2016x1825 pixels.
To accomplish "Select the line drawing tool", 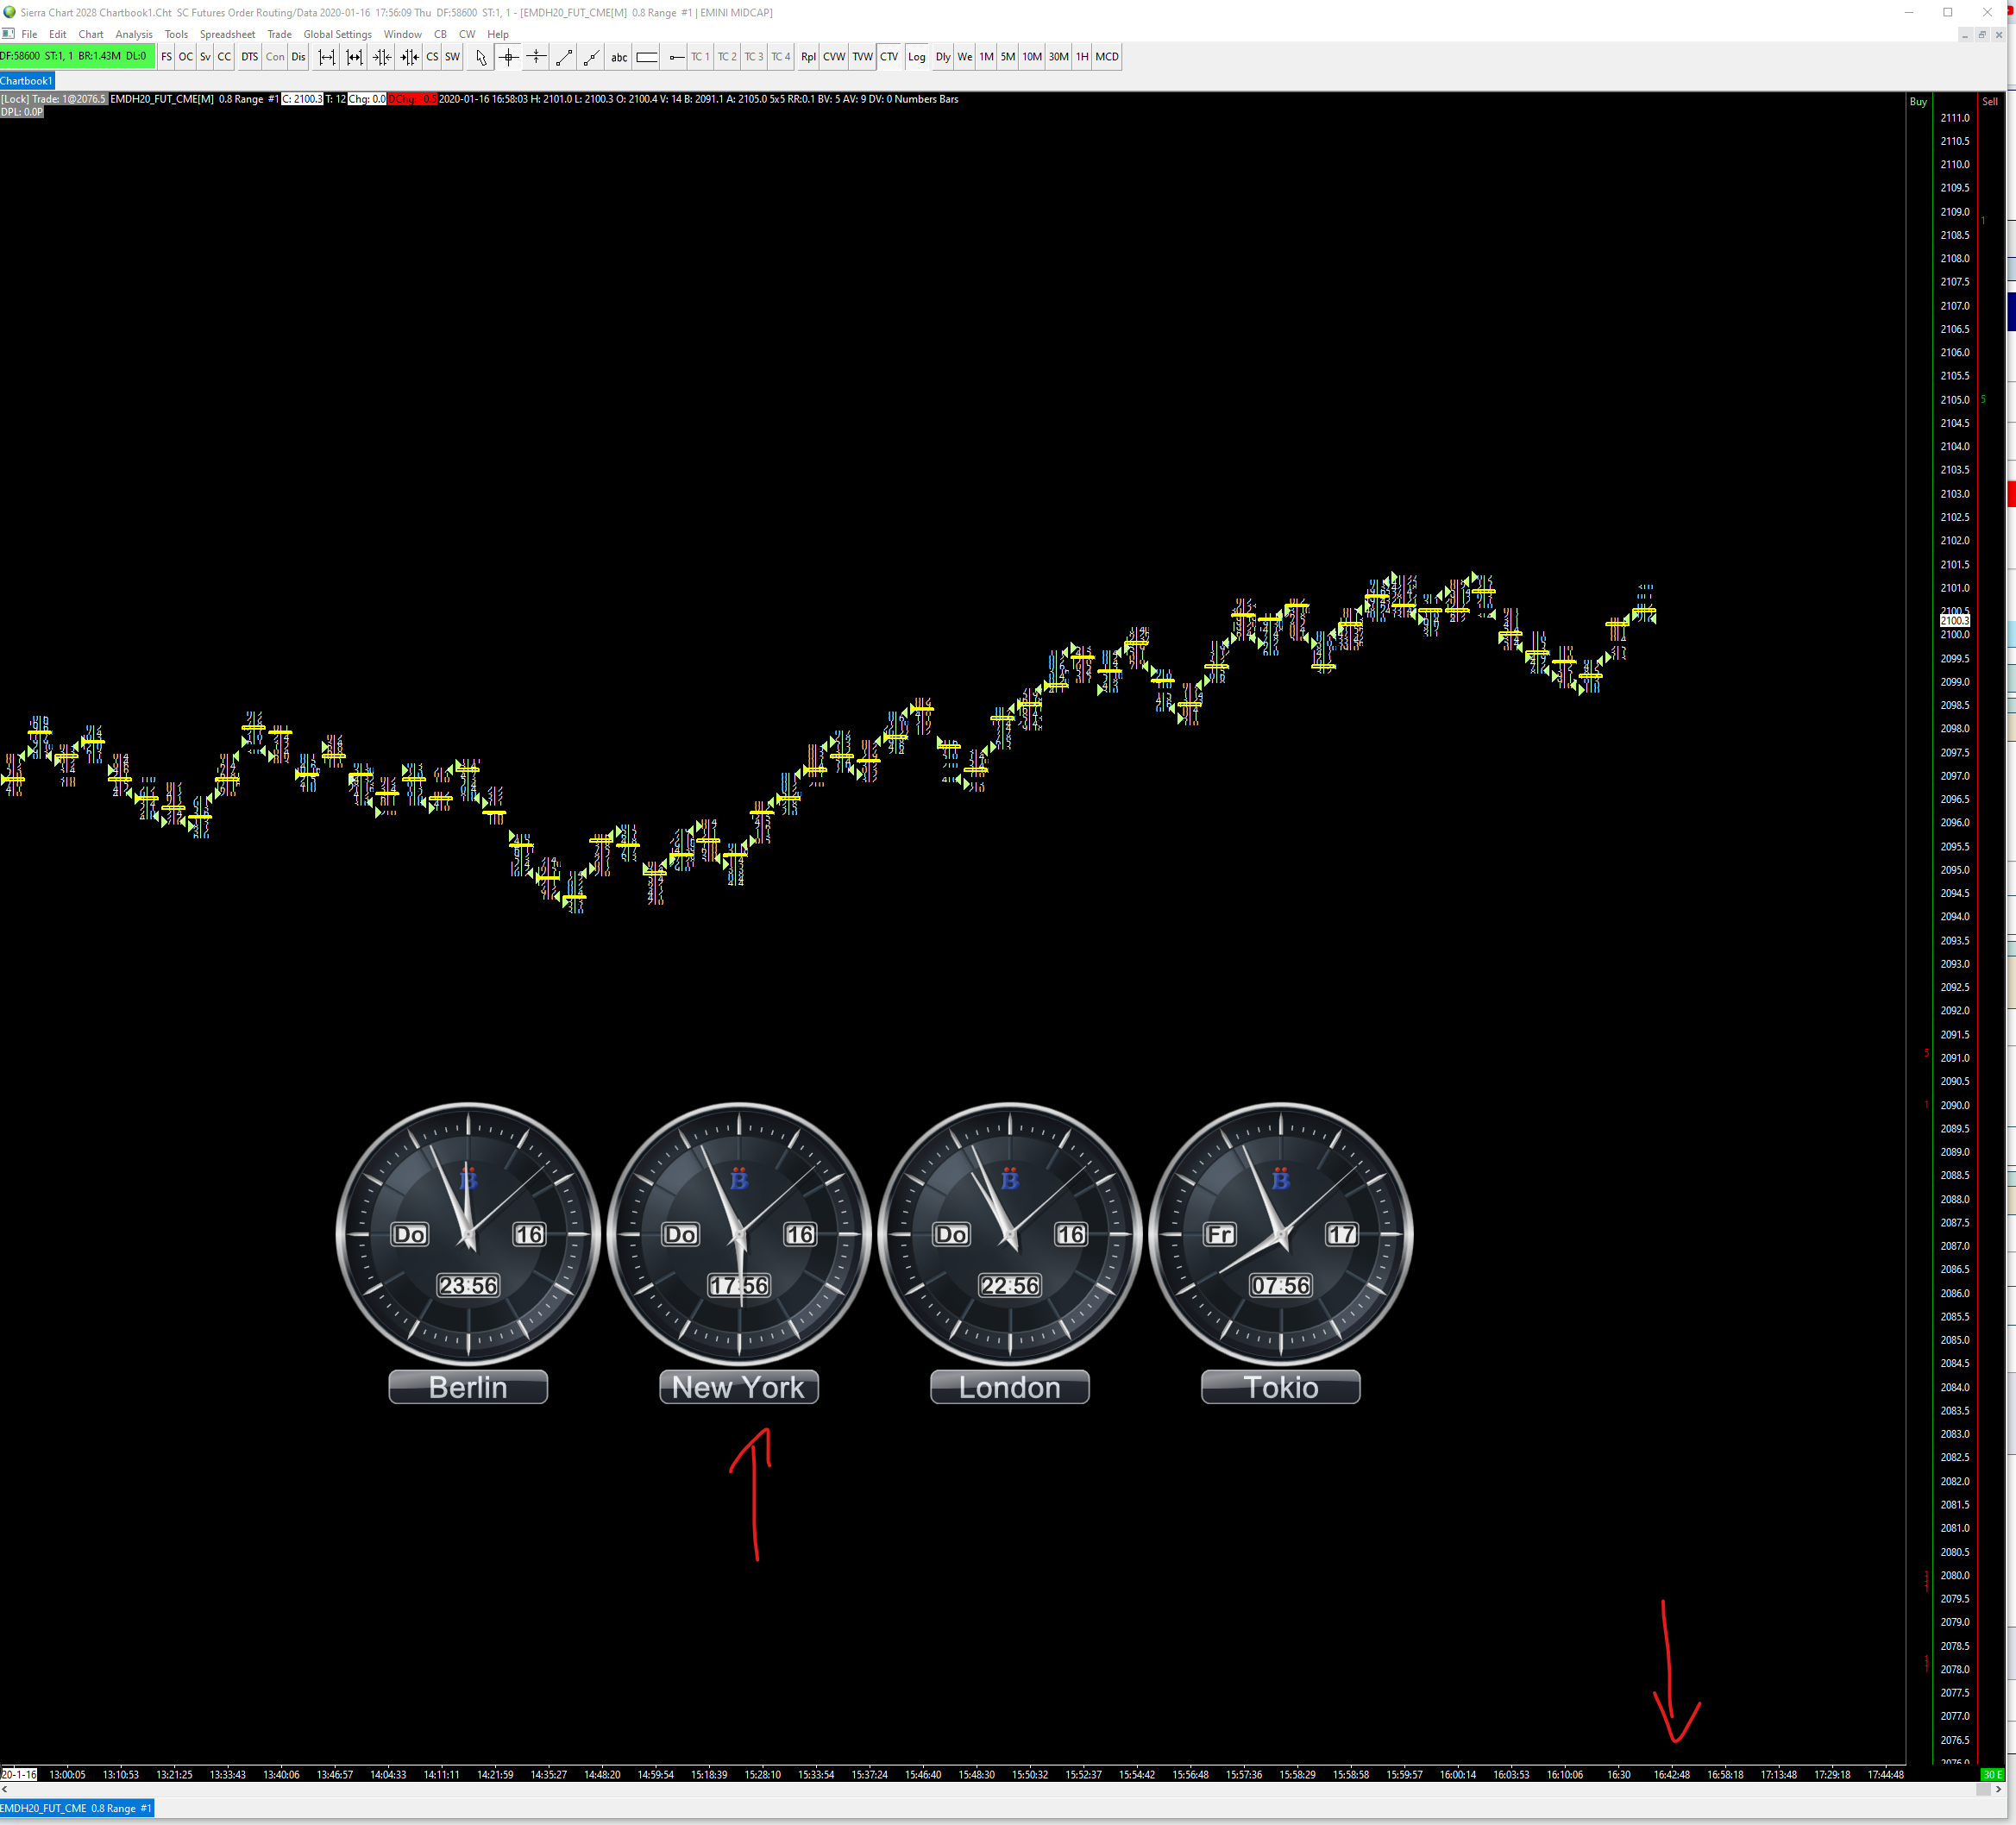I will [564, 57].
